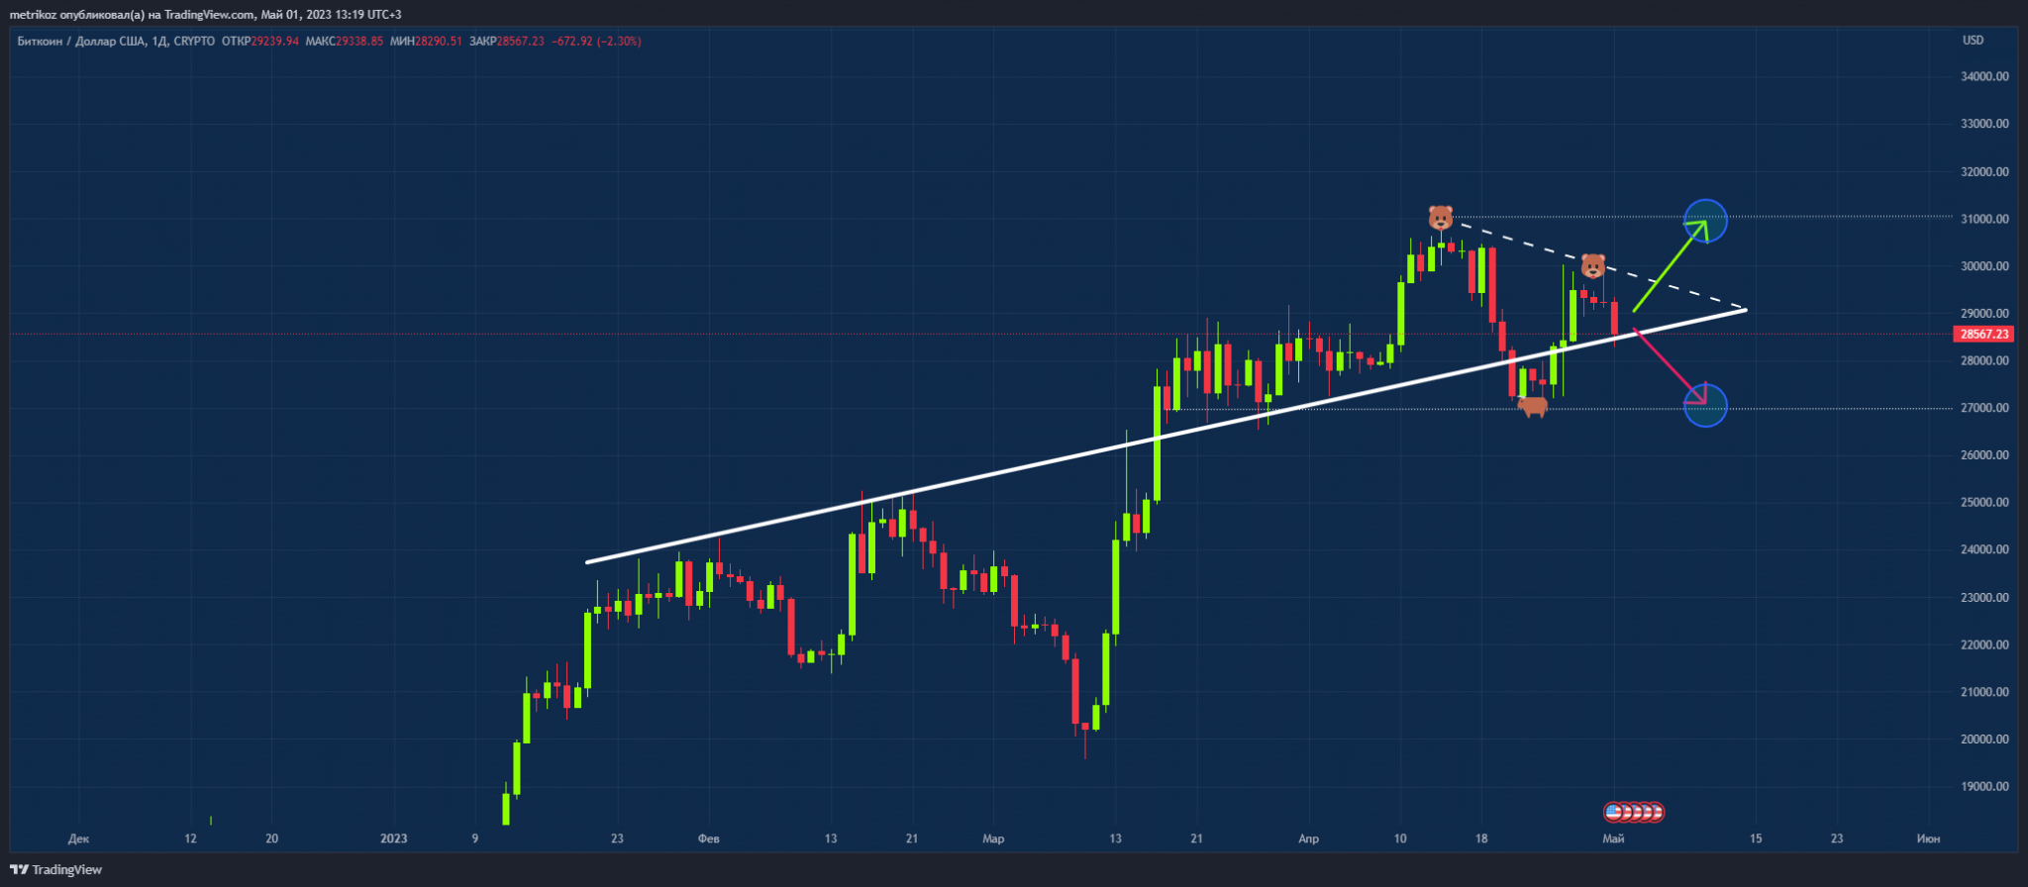This screenshot has width=2028, height=887.
Task: Click the МАКС value 29338.85
Action: (358, 42)
